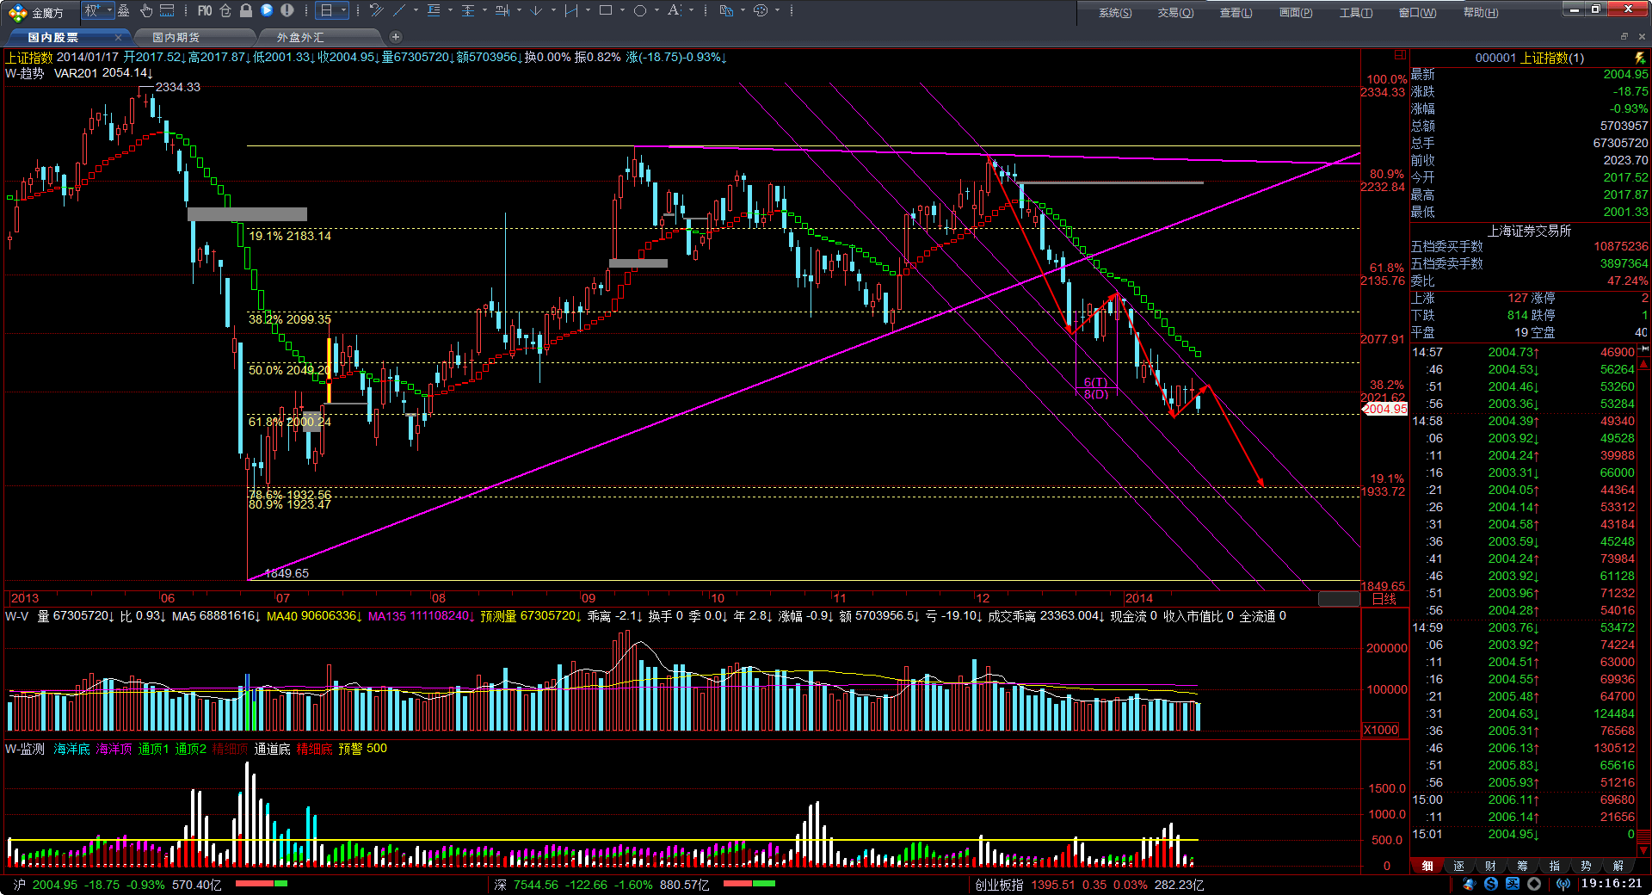This screenshot has height=895, width=1652.
Task: Select the rectangle drawing tool
Action: coord(606,11)
